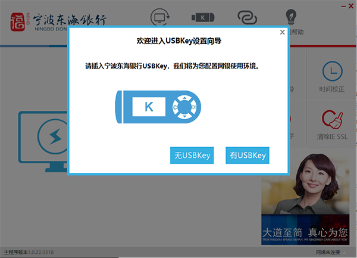Click the 网络未连接 status text
The width and height of the screenshot is (357, 258).
pyautogui.click(x=328, y=252)
